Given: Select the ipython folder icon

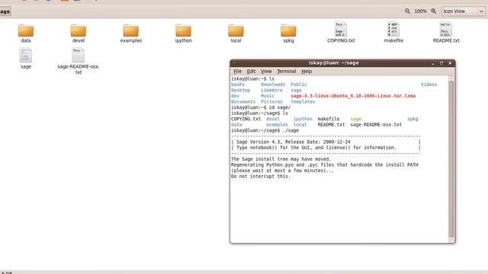Looking at the screenshot, I should click(183, 30).
